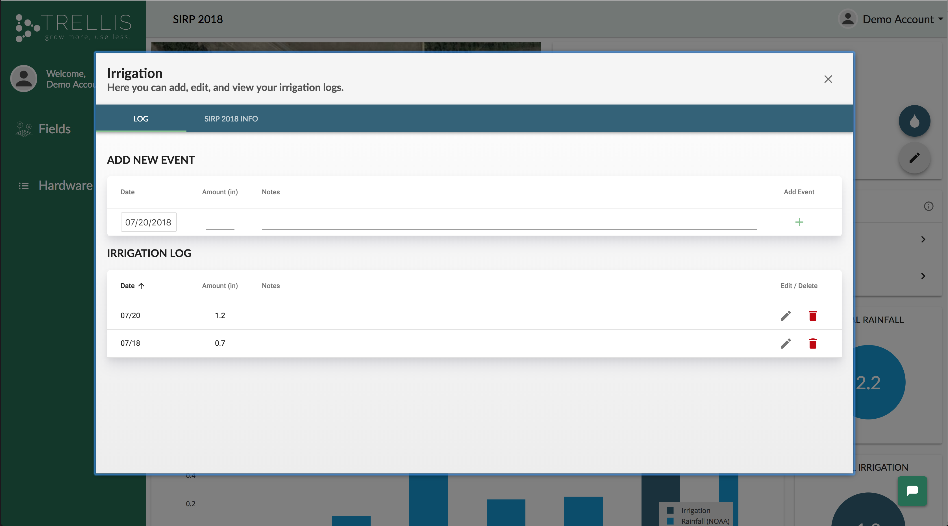This screenshot has width=948, height=526.
Task: Select the LOG tab
Action: [x=141, y=119]
